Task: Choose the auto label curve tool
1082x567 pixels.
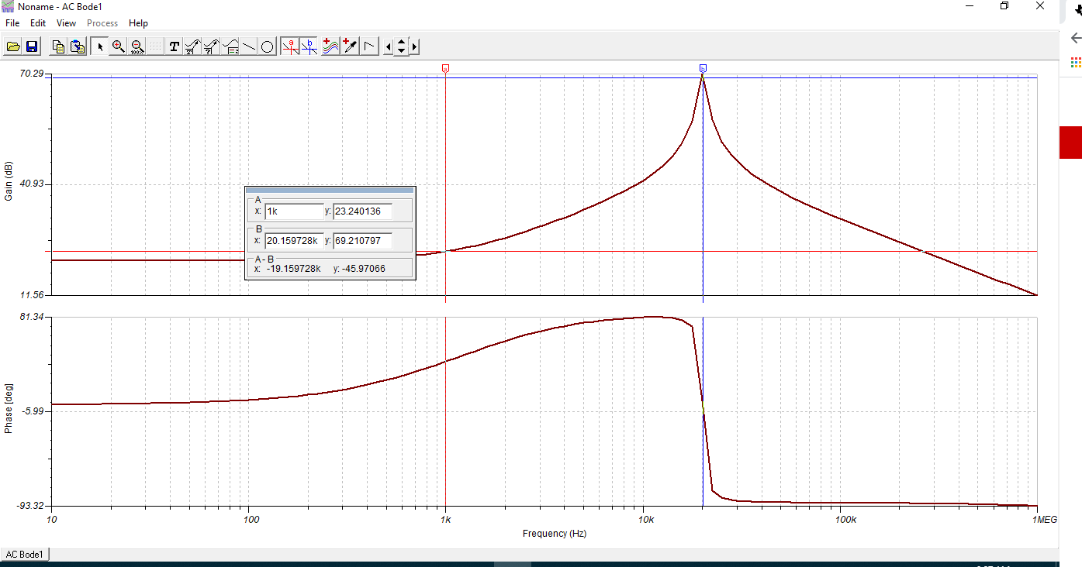Action: pos(193,46)
